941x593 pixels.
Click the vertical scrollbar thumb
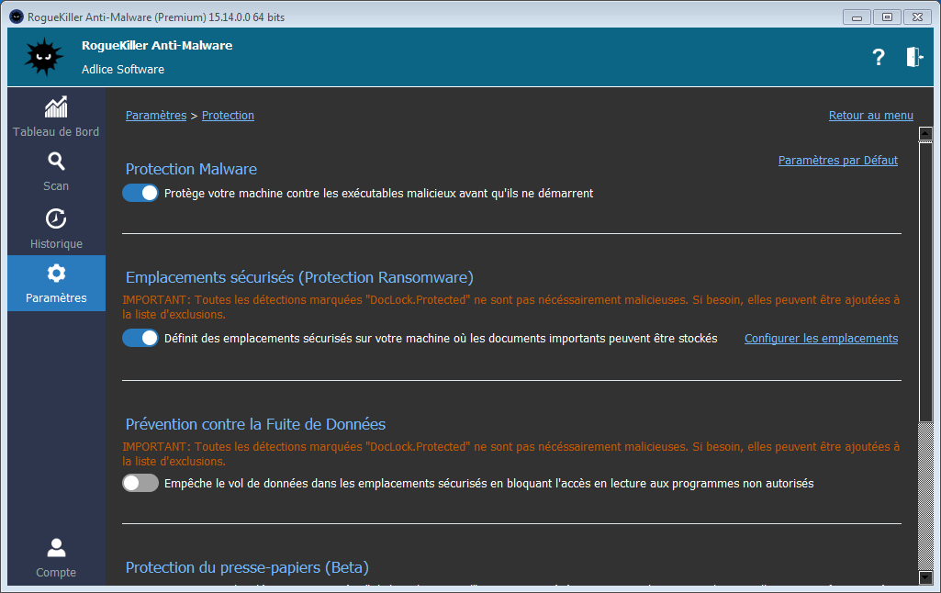(925, 275)
